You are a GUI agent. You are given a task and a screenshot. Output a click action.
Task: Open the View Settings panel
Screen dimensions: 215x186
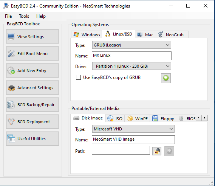click(32, 37)
